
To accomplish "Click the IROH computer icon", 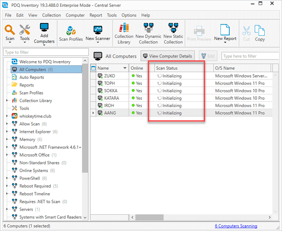I will [100, 105].
